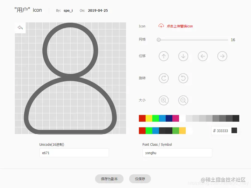
Task: Select the magenta swatch in the upper palette
Action: click(x=176, y=118)
